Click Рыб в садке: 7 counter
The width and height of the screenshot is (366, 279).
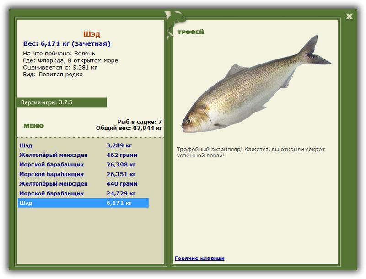140,122
